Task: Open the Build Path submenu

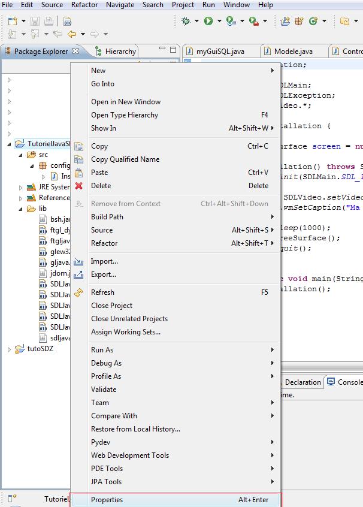Action: 107,217
